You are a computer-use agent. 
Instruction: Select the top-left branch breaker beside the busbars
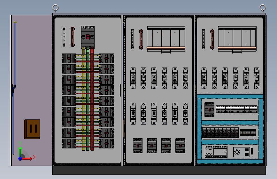(x=69, y=58)
